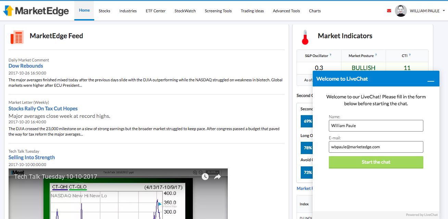Click the Start the chat button
The image size is (448, 219).
(376, 162)
